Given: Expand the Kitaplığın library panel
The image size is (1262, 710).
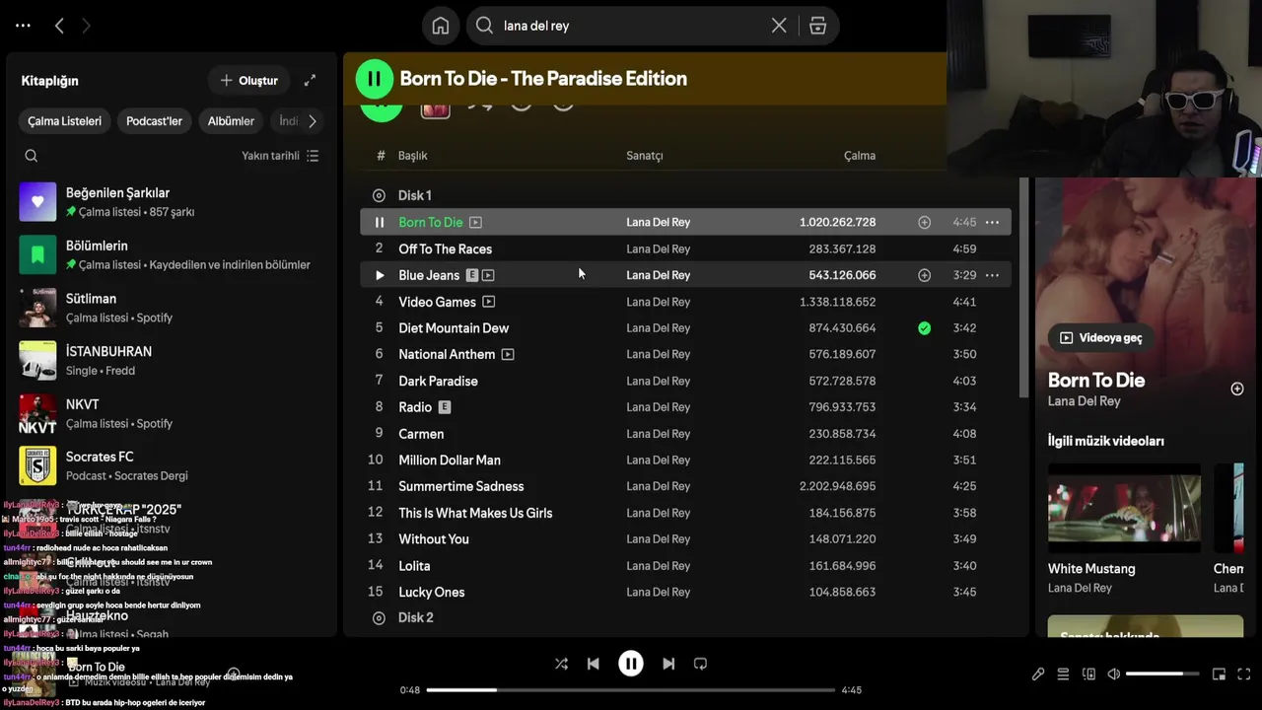Looking at the screenshot, I should point(310,80).
